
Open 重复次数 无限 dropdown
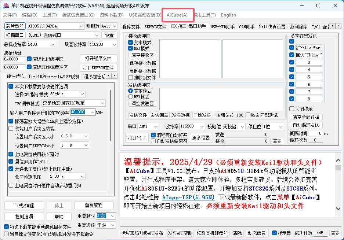[x=113, y=225]
